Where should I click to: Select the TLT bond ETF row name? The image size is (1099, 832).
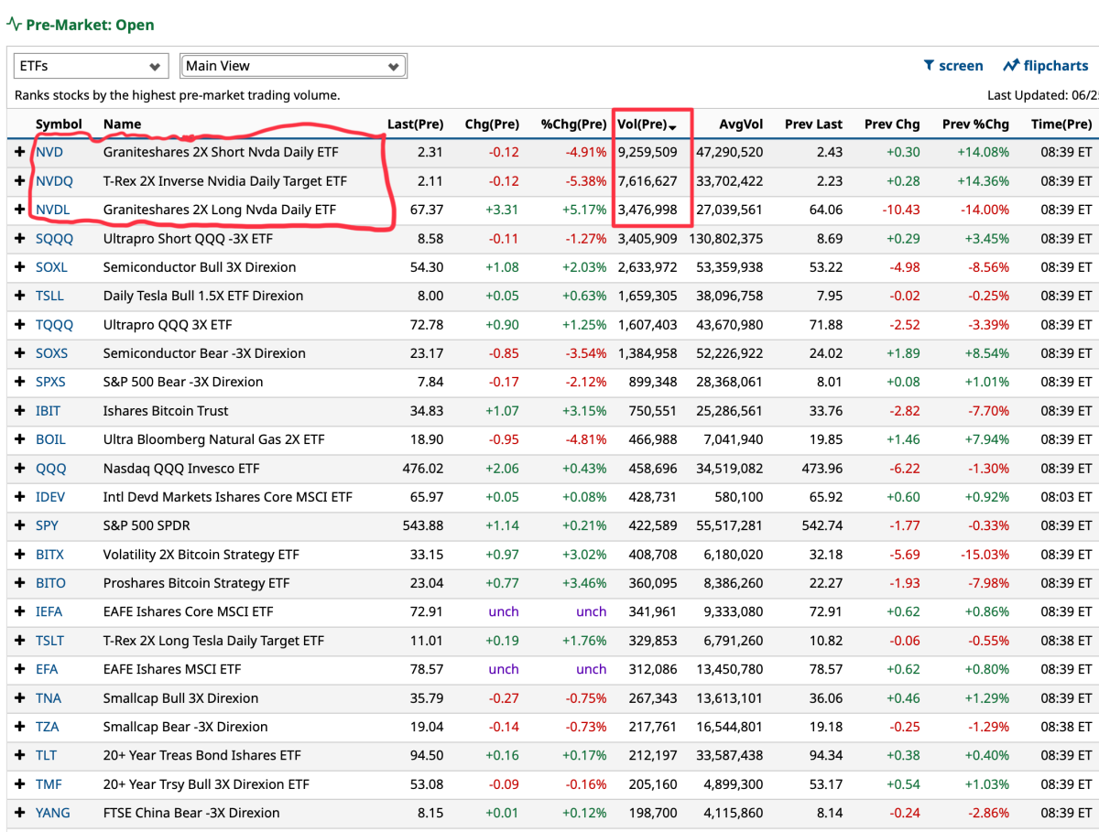pyautogui.click(x=201, y=756)
